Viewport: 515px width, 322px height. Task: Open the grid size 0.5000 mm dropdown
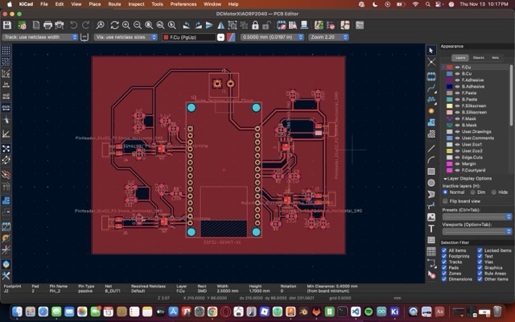coord(272,37)
